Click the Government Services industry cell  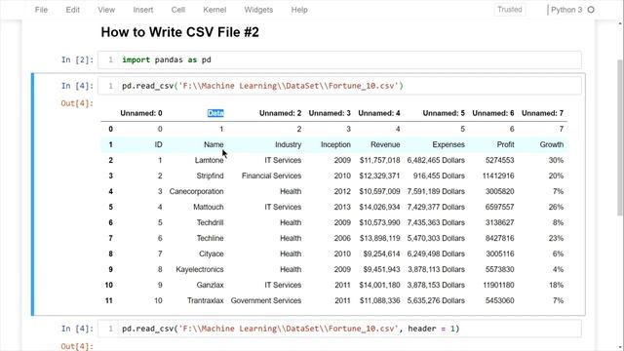266,300
